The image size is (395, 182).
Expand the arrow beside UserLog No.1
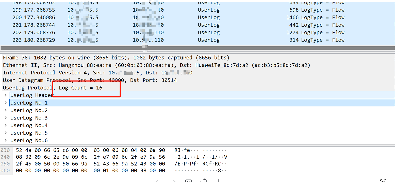6,103
